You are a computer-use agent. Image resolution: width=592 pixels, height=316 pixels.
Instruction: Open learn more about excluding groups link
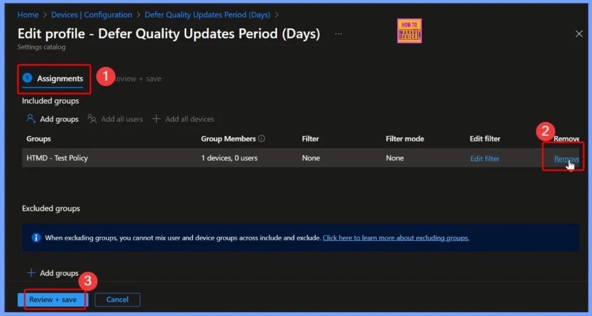tap(395, 237)
